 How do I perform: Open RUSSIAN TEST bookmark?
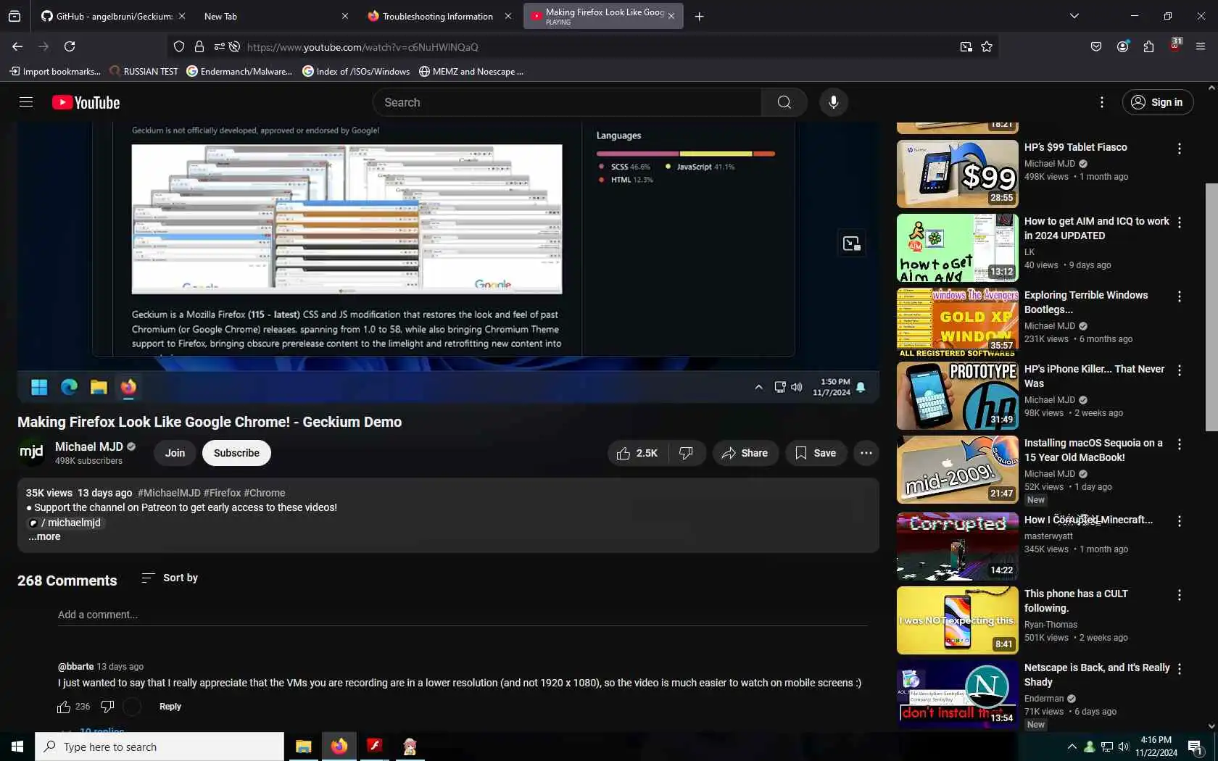coord(144,71)
